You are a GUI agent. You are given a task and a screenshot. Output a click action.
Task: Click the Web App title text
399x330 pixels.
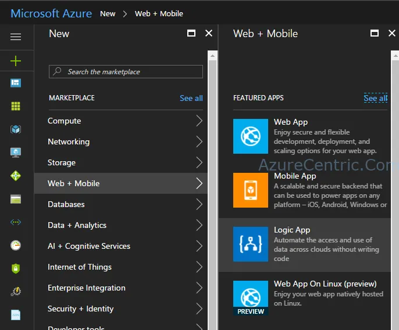[291, 122]
